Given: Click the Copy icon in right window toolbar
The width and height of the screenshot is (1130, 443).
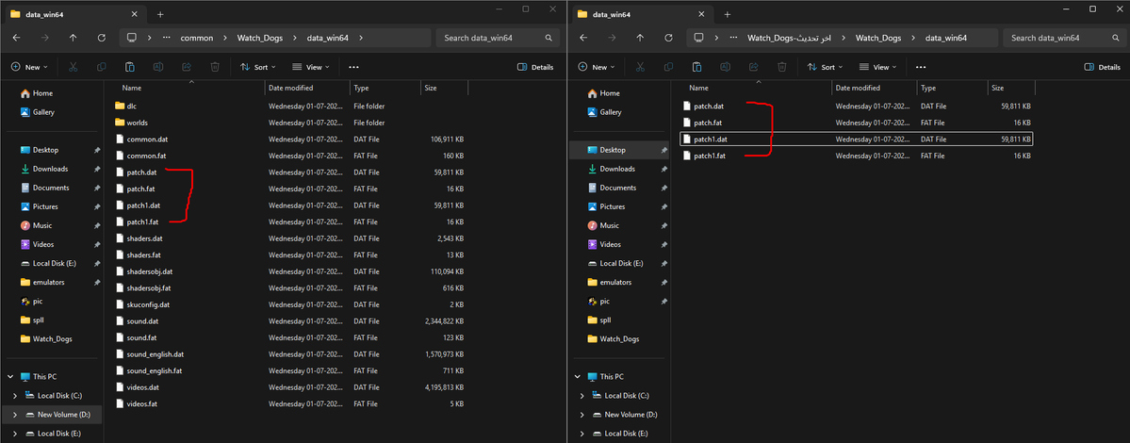Looking at the screenshot, I should point(669,67).
